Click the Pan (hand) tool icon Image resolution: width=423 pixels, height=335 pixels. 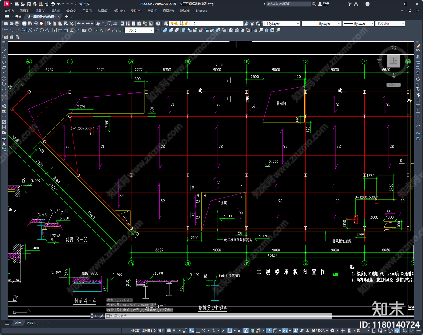(x=98, y=24)
